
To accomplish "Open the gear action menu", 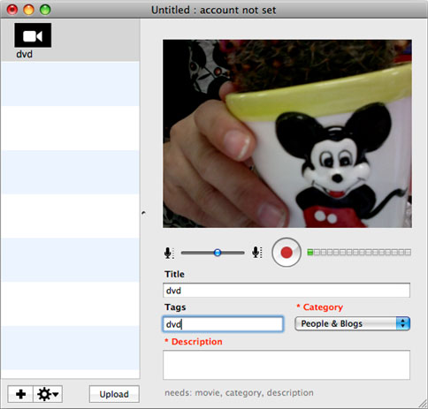I will coord(48,394).
